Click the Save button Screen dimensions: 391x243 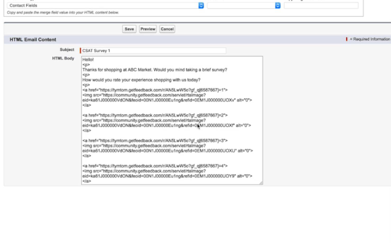(129, 29)
